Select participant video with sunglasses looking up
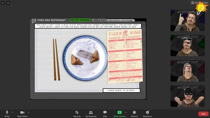 point(187,71)
